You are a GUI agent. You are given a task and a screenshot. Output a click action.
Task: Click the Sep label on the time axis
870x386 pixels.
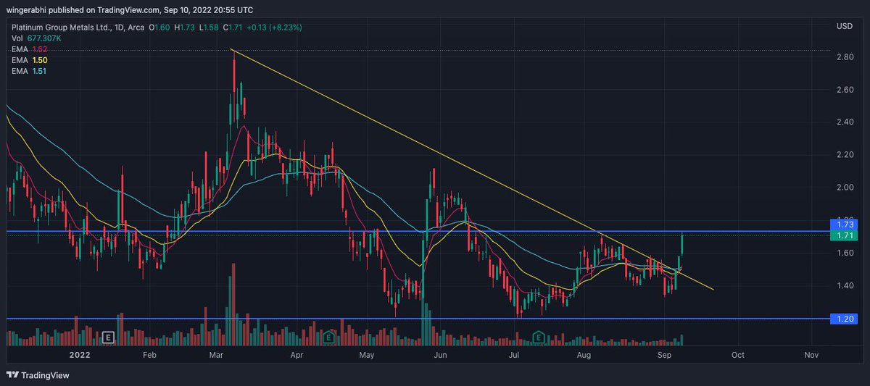664,356
